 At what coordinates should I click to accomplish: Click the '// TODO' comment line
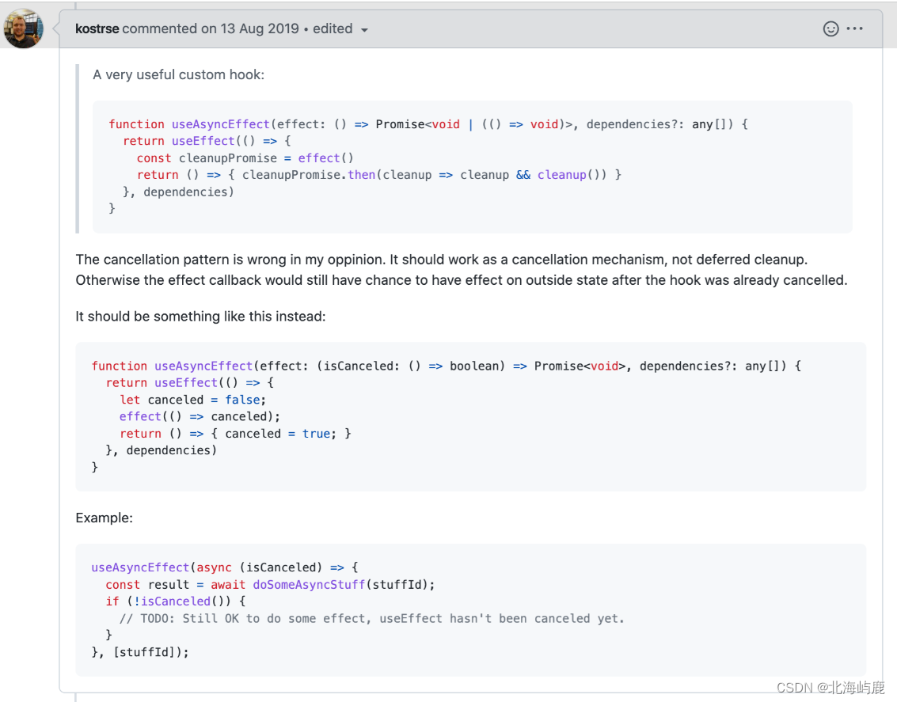tap(371, 618)
